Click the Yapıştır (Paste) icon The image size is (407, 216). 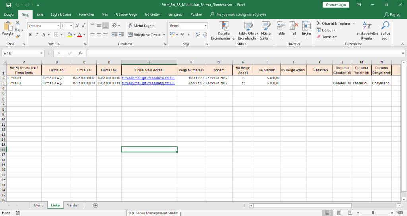(x=8, y=27)
